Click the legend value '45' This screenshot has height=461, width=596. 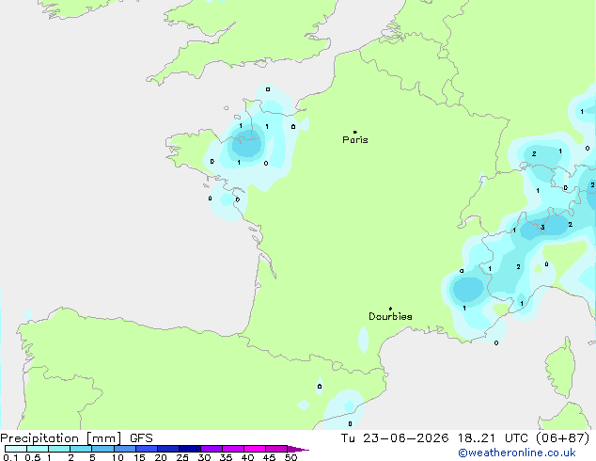269,457
